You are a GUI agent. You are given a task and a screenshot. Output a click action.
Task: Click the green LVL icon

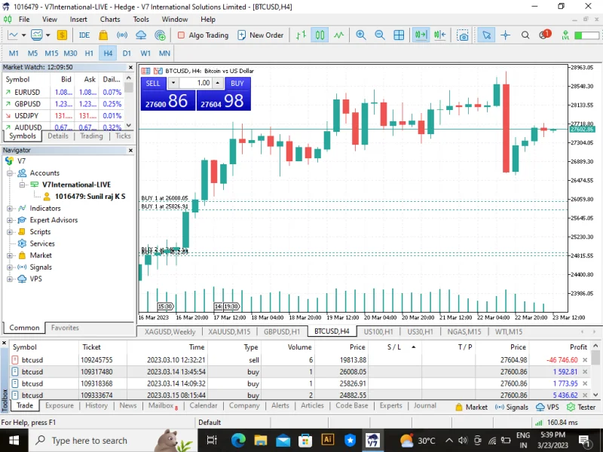[x=565, y=35]
